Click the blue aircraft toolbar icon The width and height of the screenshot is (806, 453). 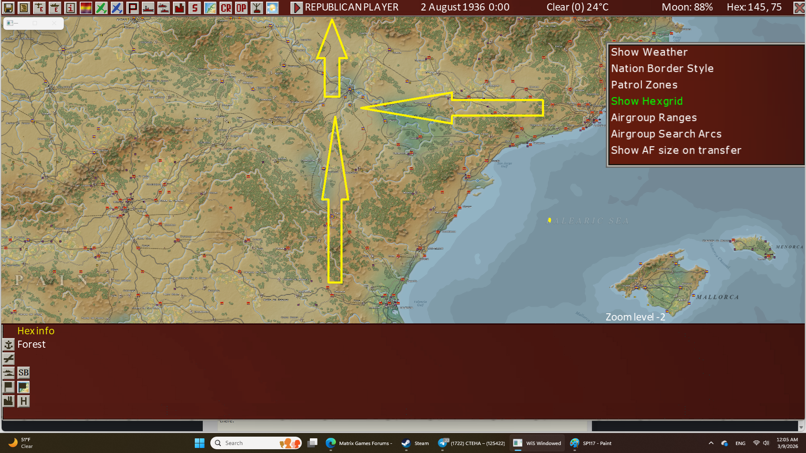coord(117,8)
